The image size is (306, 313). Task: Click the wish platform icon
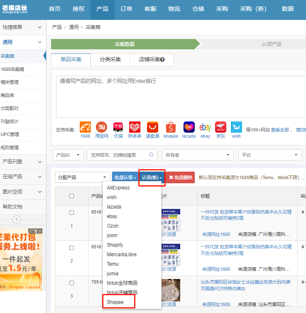pos(236,127)
